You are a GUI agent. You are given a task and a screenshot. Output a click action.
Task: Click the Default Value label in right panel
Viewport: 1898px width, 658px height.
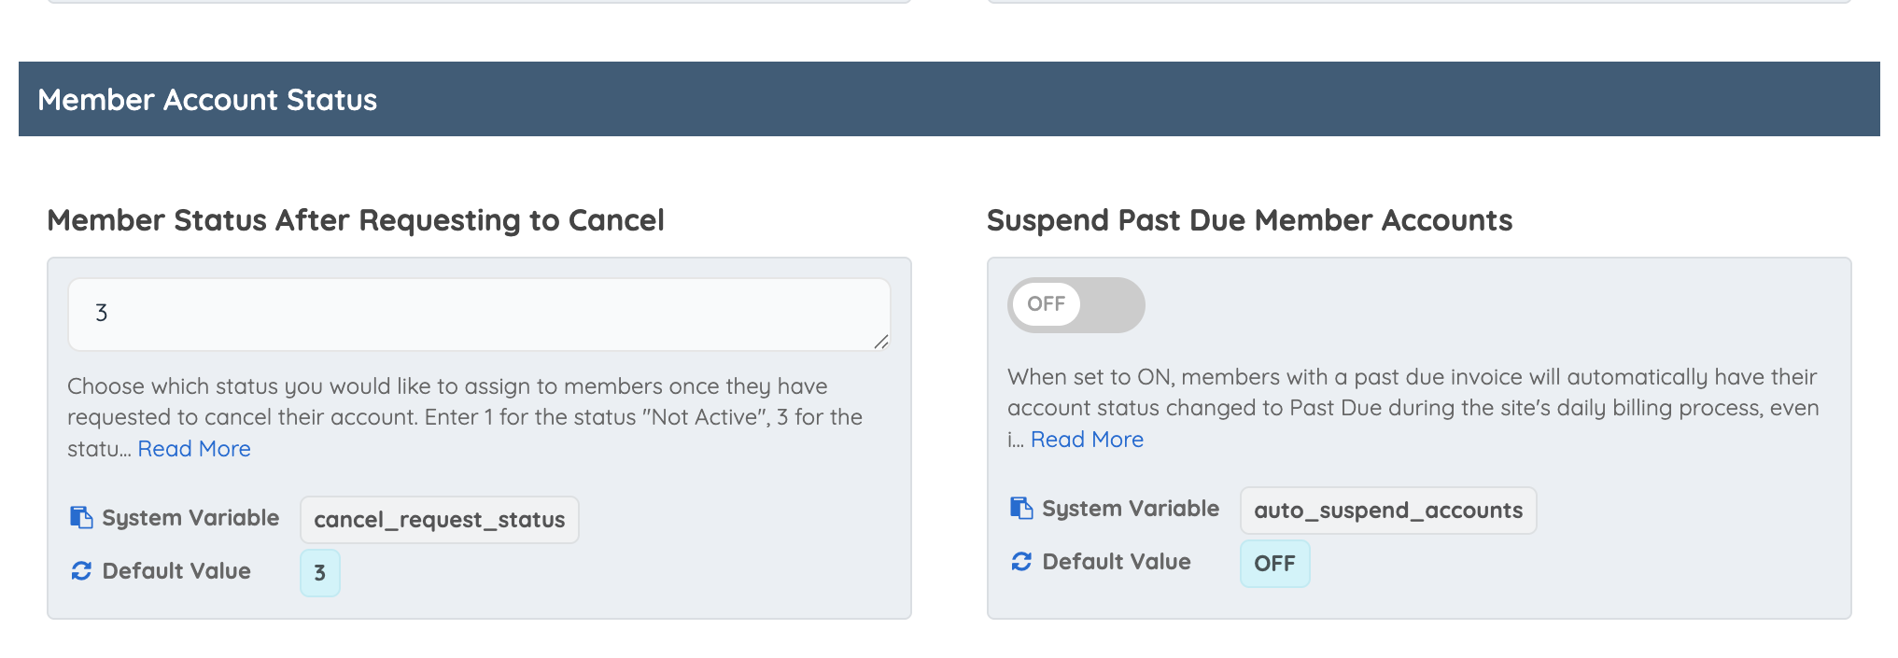click(1117, 562)
